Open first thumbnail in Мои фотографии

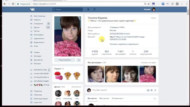coord(96,74)
